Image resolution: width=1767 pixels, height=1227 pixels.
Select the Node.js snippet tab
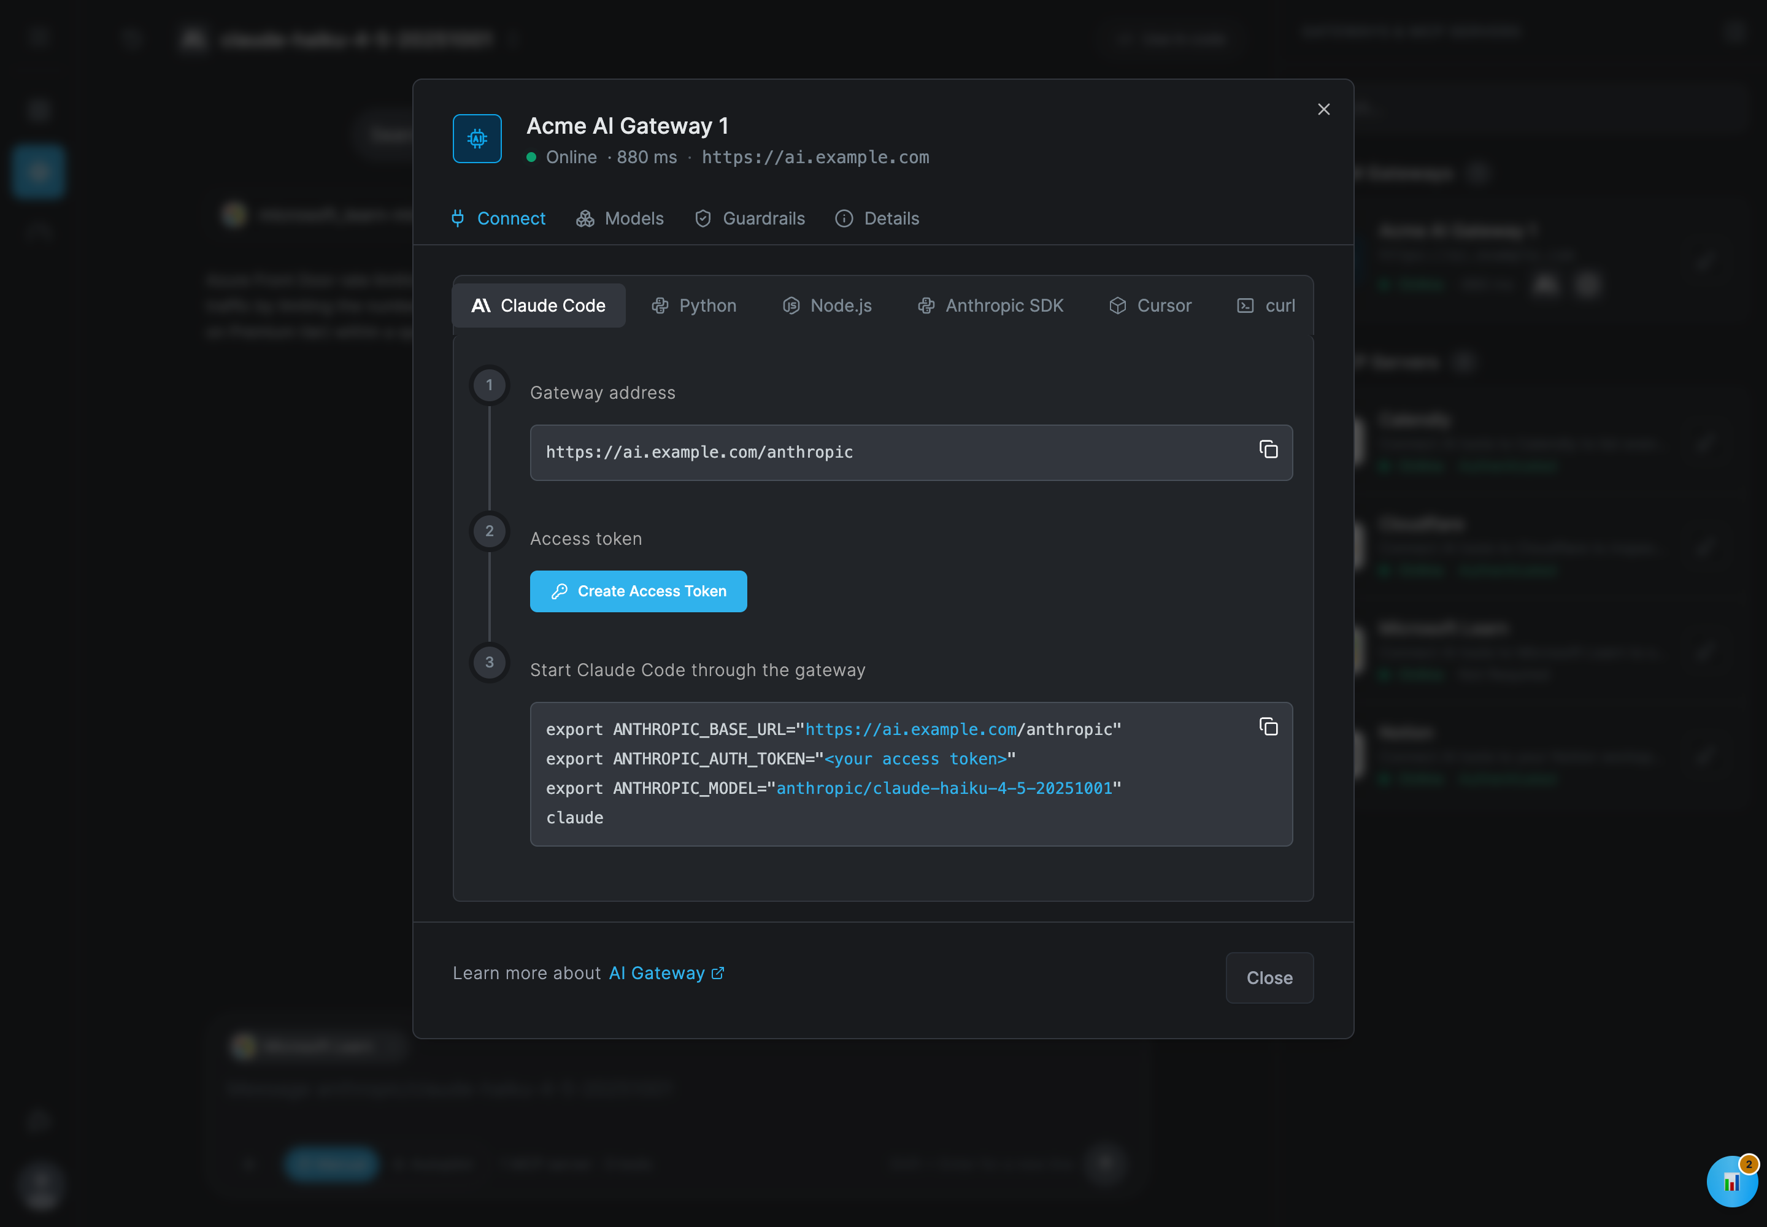click(x=828, y=305)
